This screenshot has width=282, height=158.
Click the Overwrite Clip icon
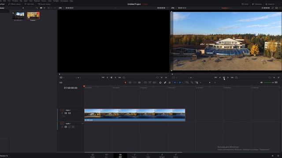tap(150, 83)
